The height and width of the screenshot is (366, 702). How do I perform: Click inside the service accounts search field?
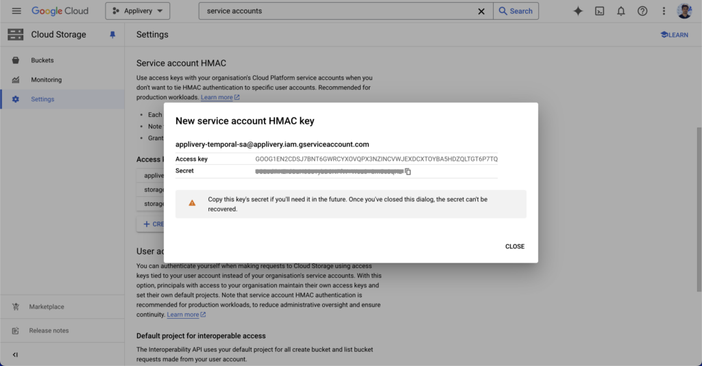click(x=336, y=11)
